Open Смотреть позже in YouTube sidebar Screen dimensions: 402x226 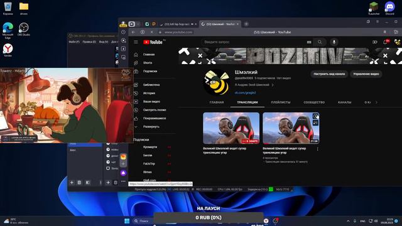(x=155, y=110)
